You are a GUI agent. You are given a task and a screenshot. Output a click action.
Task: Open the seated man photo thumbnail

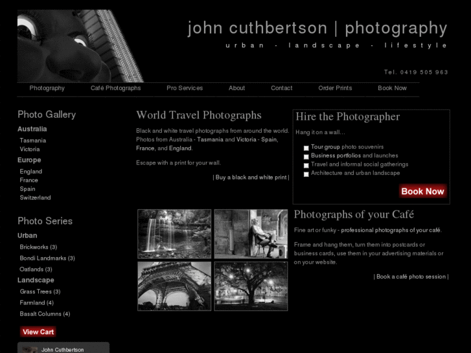[251, 234]
